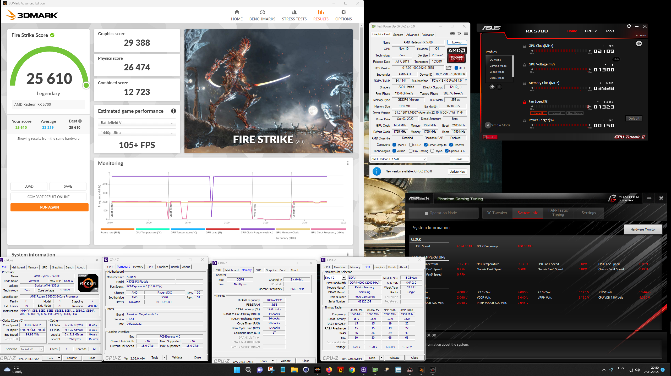
Task: Open the GPU-Z hamburger menu
Action: pos(466,33)
